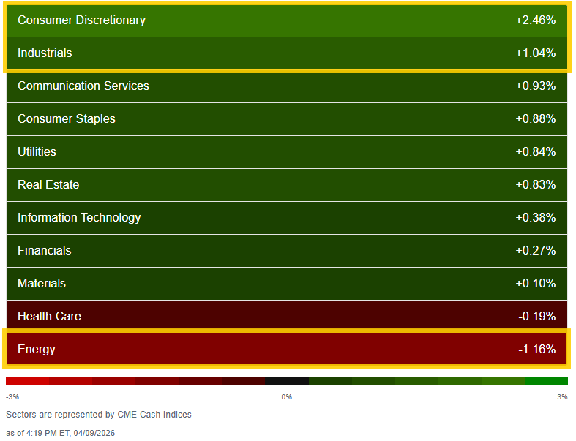Image resolution: width=576 pixels, height=441 pixels.
Task: Click the +0.10% Materials value
Action: tap(536, 284)
